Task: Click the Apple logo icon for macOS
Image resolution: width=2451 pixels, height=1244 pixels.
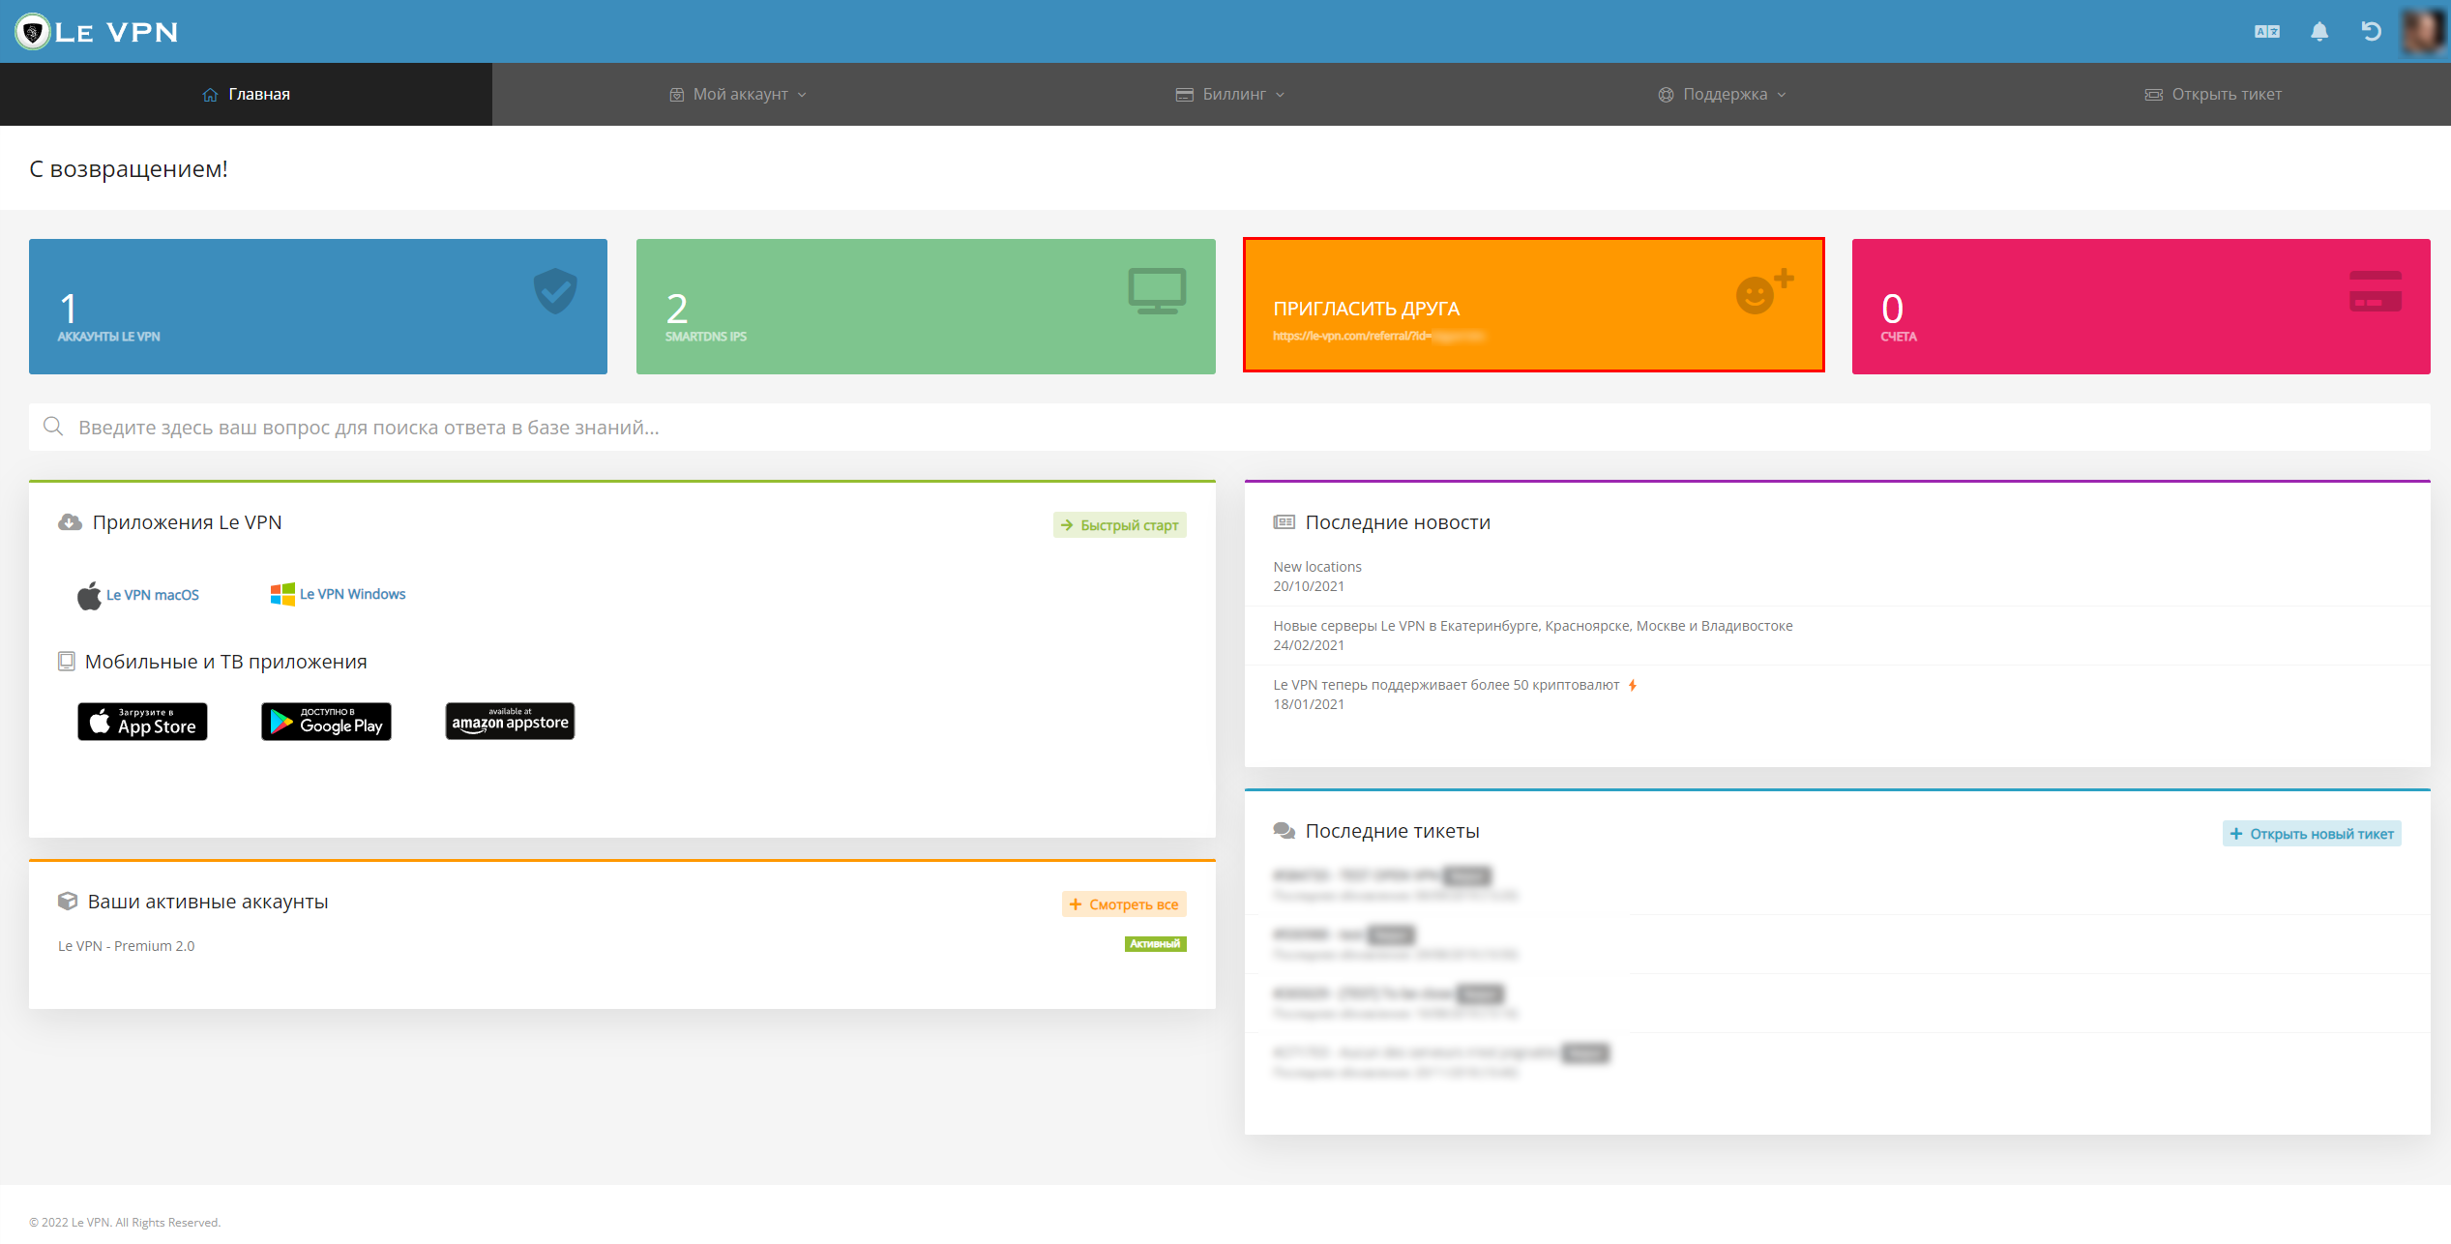Action: (89, 595)
